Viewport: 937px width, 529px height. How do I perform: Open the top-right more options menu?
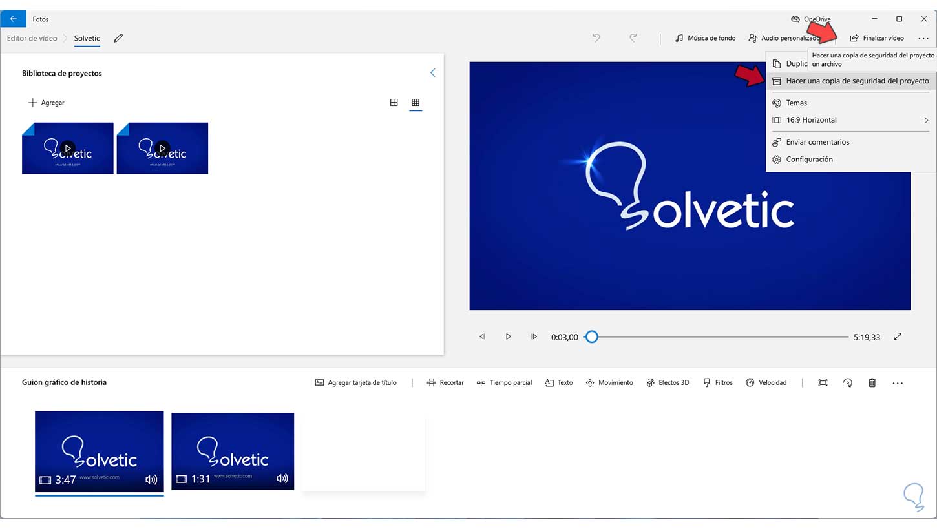(923, 39)
